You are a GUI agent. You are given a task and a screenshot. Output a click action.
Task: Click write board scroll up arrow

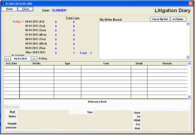click(188, 24)
